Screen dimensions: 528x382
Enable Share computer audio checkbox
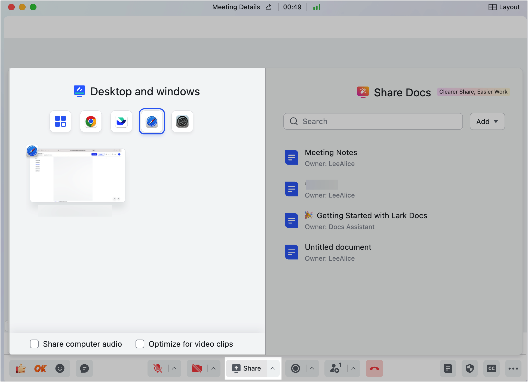tap(34, 344)
